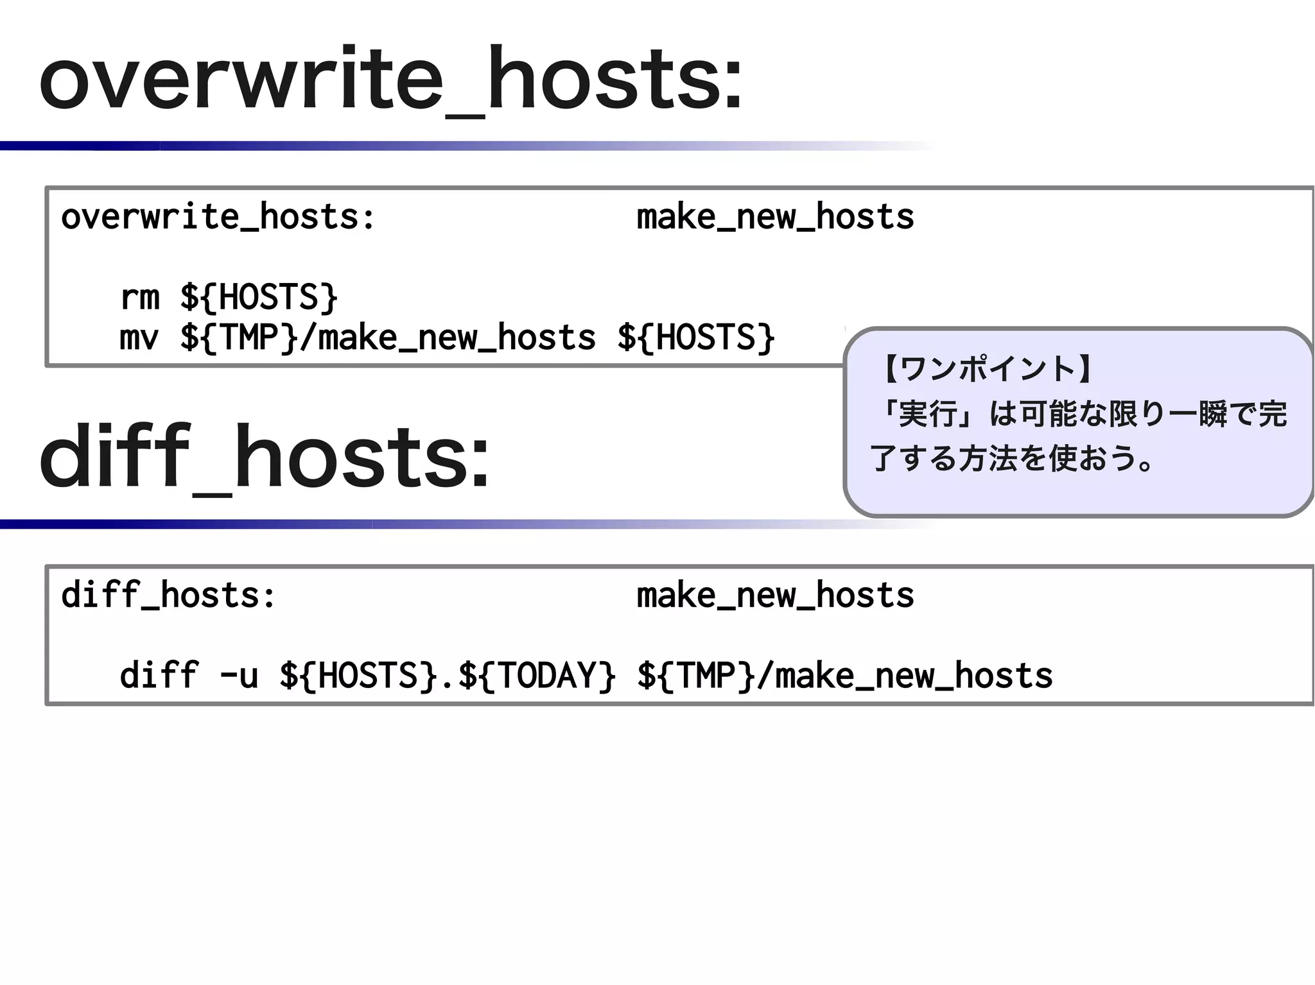This screenshot has height=985, width=1315.
Task: Click 'make_new_hosts' dependency in overwrite_hosts box
Action: pos(775,217)
